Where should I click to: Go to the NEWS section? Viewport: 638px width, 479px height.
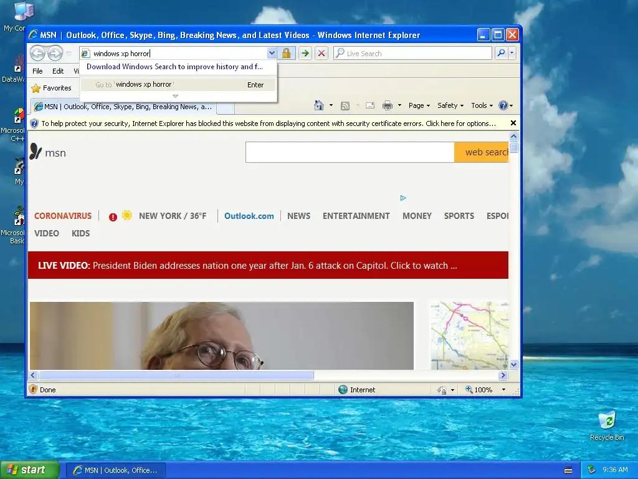pyautogui.click(x=298, y=216)
